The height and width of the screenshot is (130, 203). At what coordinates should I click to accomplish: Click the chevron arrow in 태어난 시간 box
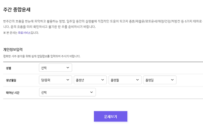tap(92, 92)
